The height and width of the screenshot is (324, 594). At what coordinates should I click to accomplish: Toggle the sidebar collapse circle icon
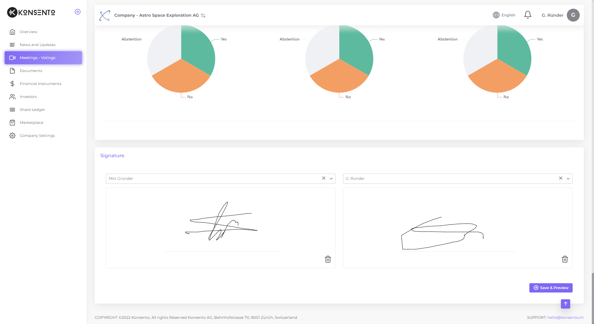[78, 12]
